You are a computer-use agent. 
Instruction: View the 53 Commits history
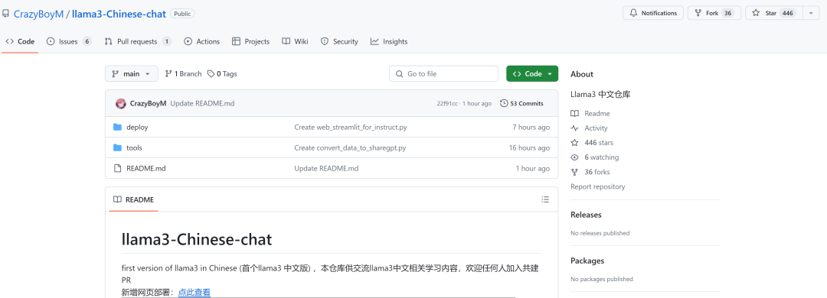tap(521, 103)
